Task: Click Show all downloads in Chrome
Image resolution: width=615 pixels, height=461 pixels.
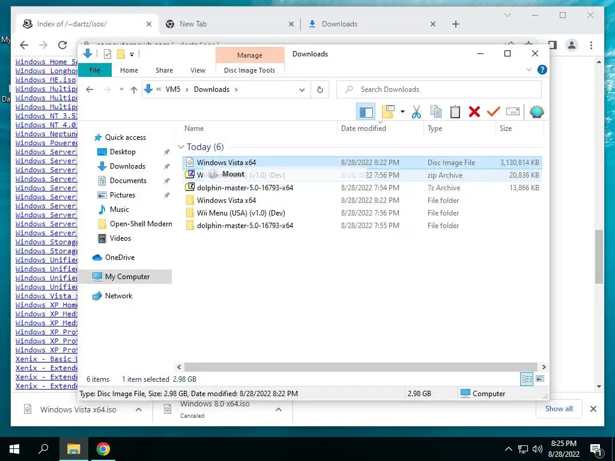Action: coord(559,409)
